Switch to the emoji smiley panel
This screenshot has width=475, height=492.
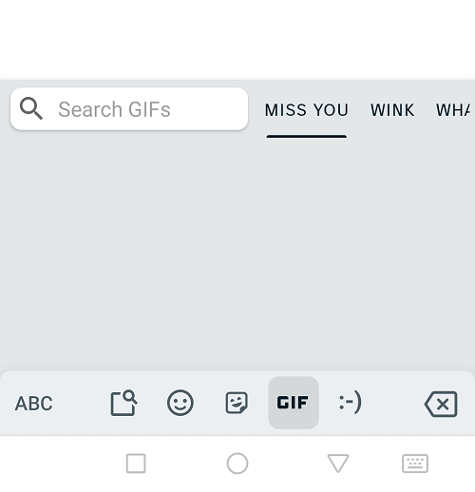pyautogui.click(x=180, y=403)
